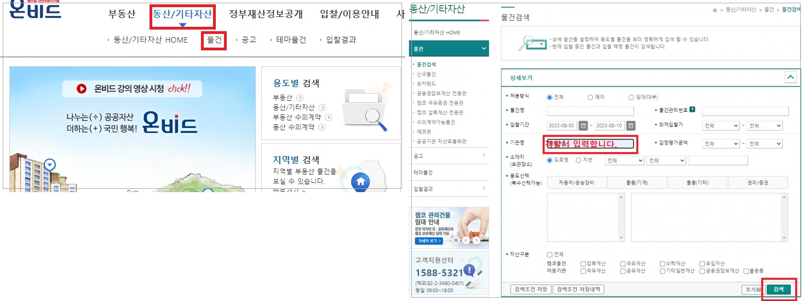804x301 pixels.
Task: Check 국유재산 checkbox in 캠코물건 row
Action: (623, 263)
